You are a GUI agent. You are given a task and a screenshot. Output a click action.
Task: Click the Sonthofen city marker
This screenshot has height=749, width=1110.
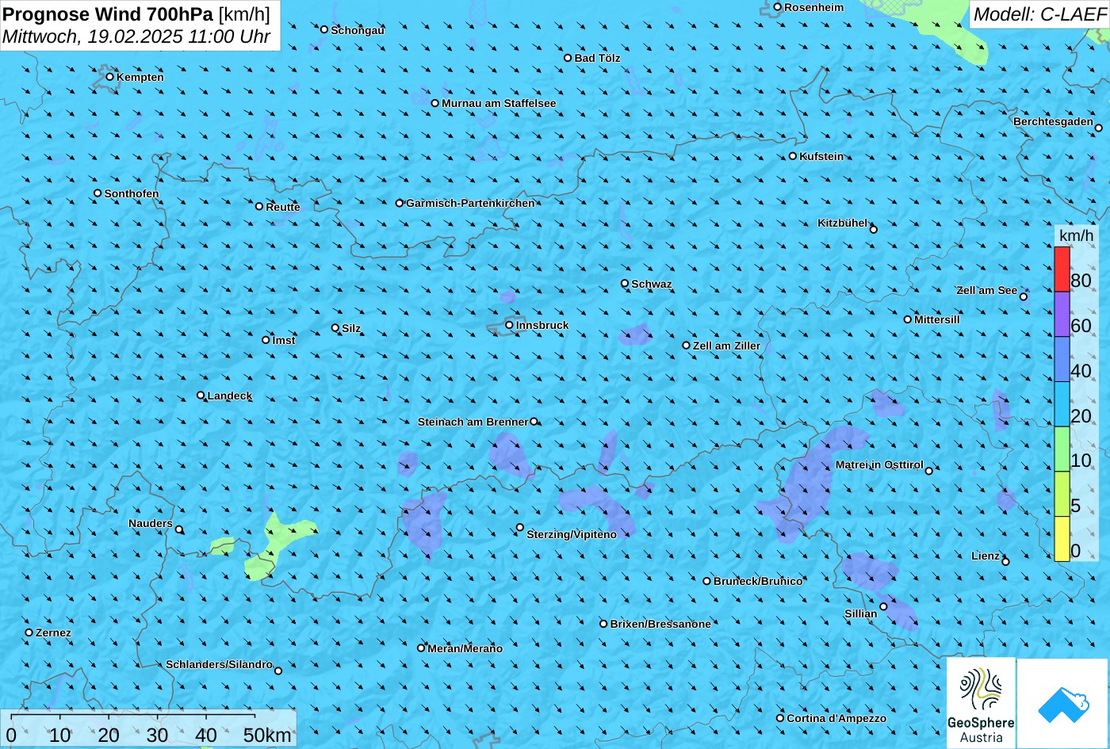[98, 193]
